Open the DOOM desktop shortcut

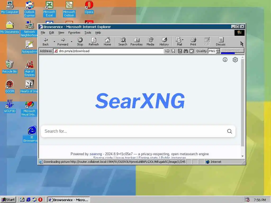pyautogui.click(x=10, y=87)
